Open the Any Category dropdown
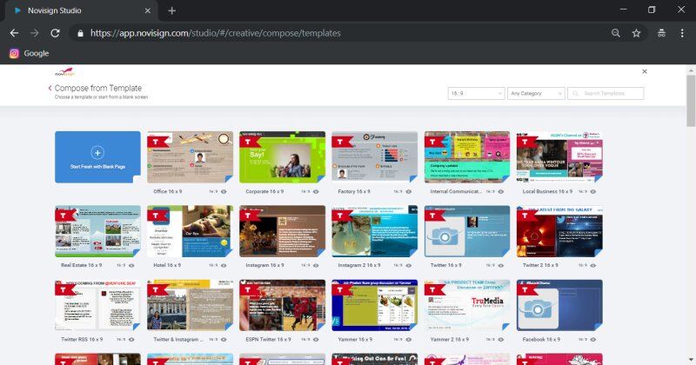The width and height of the screenshot is (696, 365). pos(536,93)
